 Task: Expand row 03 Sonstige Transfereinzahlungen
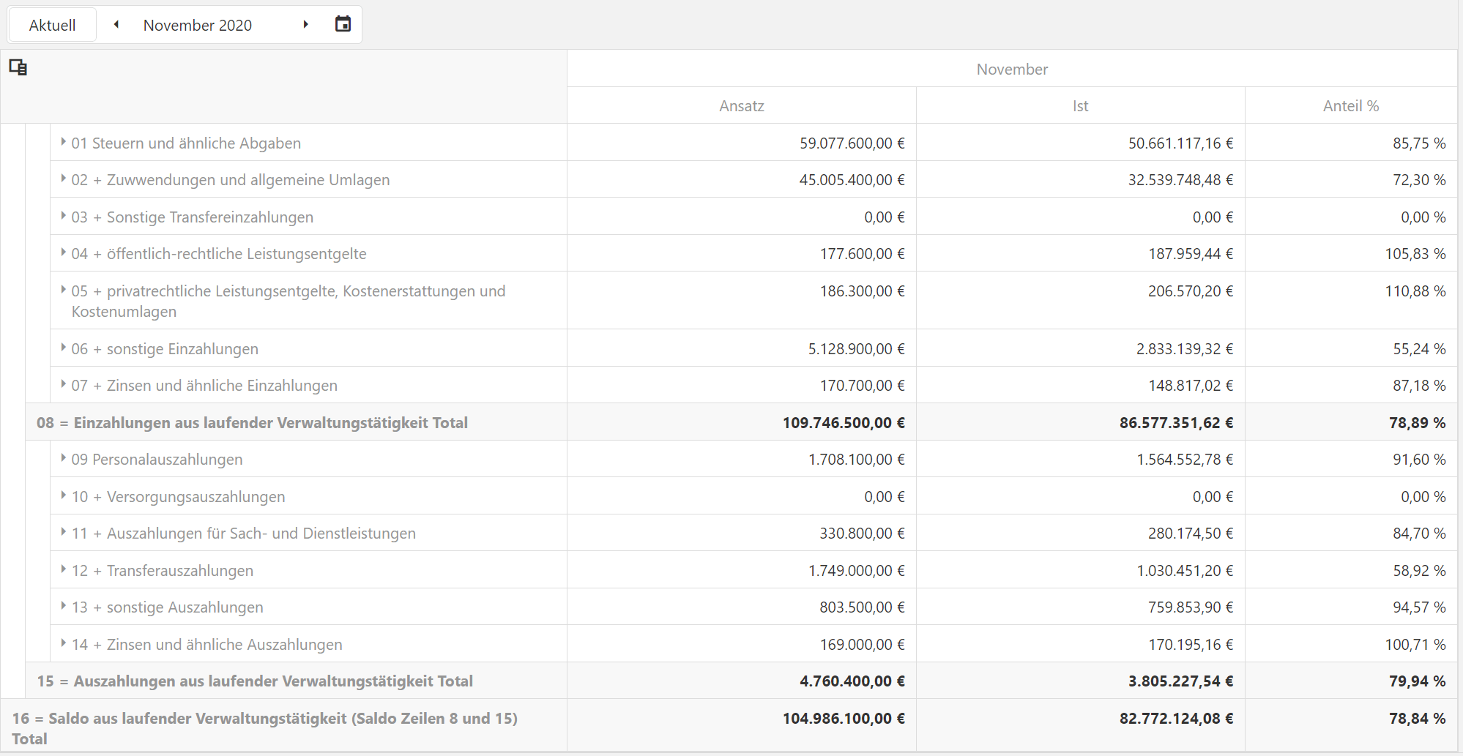[63, 215]
